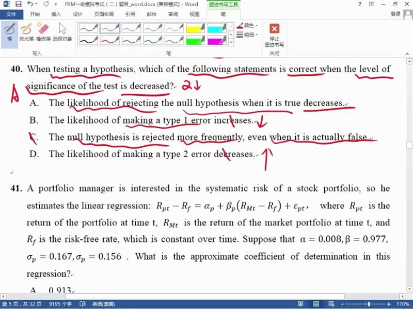Viewport: 413px width, 309px height.
Task: Pick the red pen style in gallery
Action: coord(110,28)
